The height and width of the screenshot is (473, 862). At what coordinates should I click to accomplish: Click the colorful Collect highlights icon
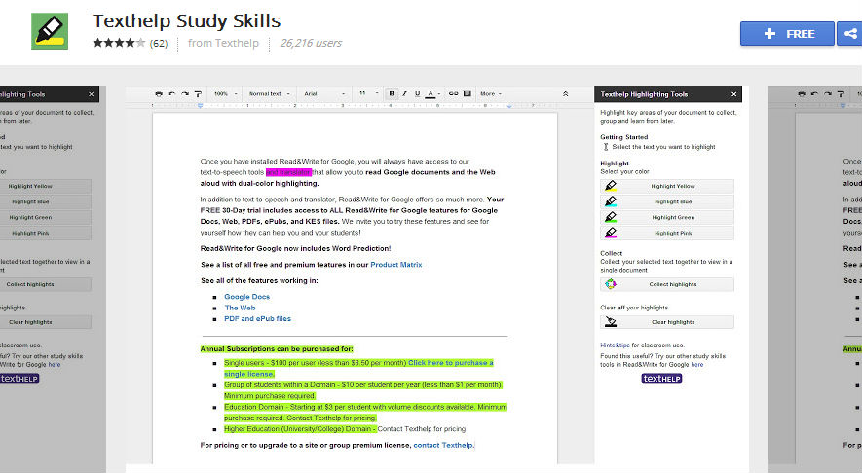pyautogui.click(x=610, y=284)
